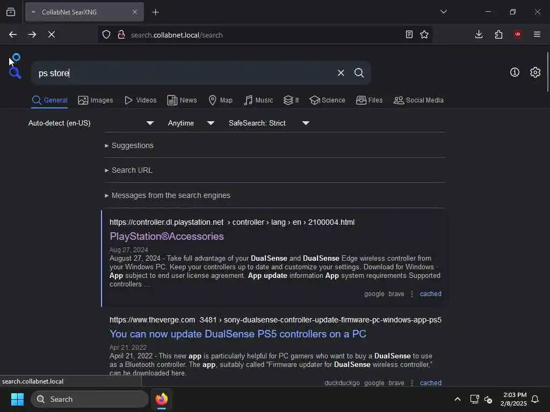The width and height of the screenshot is (550, 412).
Task: Open cached link for the Verge result
Action: tap(430, 383)
